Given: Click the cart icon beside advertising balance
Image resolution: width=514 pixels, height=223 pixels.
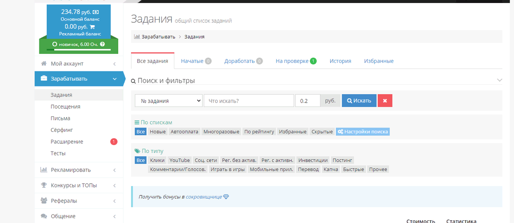Looking at the screenshot, I should tap(92, 27).
